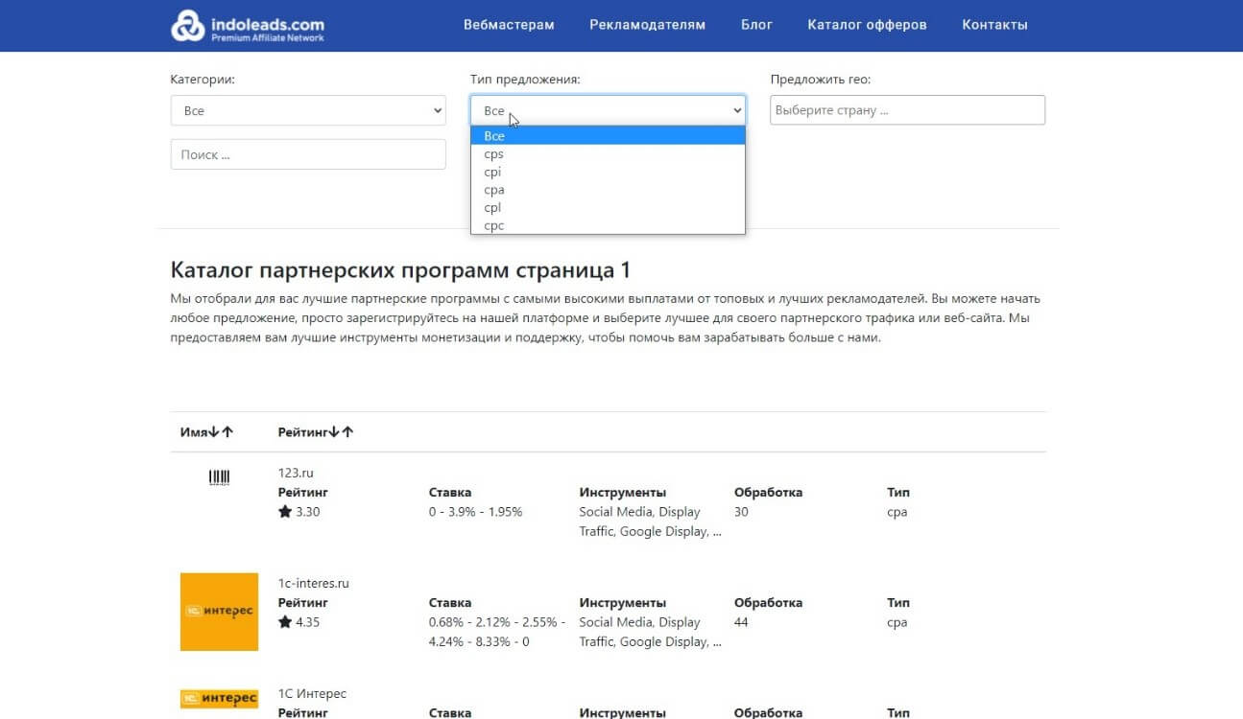Click the 1c-interes.ru rate starting 0.68%
The height and width of the screenshot is (719, 1243).
tap(497, 632)
